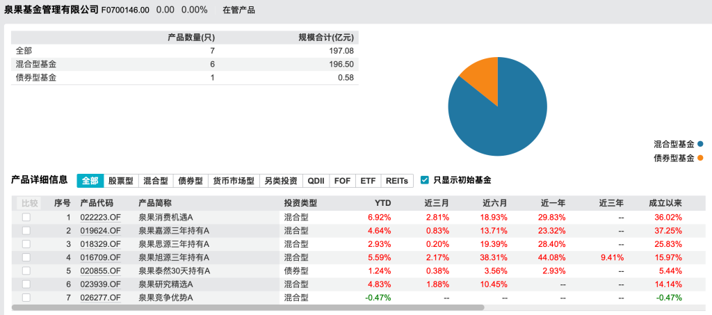The height and width of the screenshot is (315, 712).
Task: Sort the table by YTD column
Action: click(382, 203)
